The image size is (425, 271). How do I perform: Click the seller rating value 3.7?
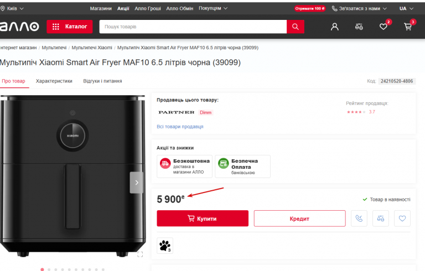click(x=372, y=112)
